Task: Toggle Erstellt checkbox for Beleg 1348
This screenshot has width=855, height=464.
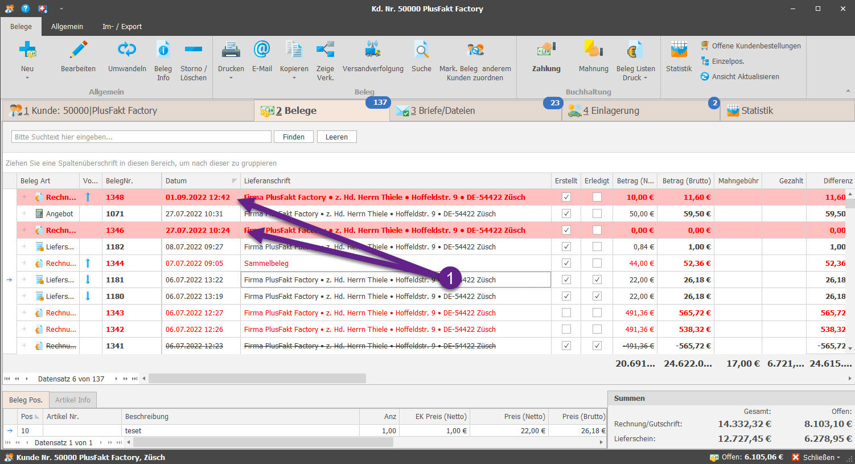Action: 566,197
